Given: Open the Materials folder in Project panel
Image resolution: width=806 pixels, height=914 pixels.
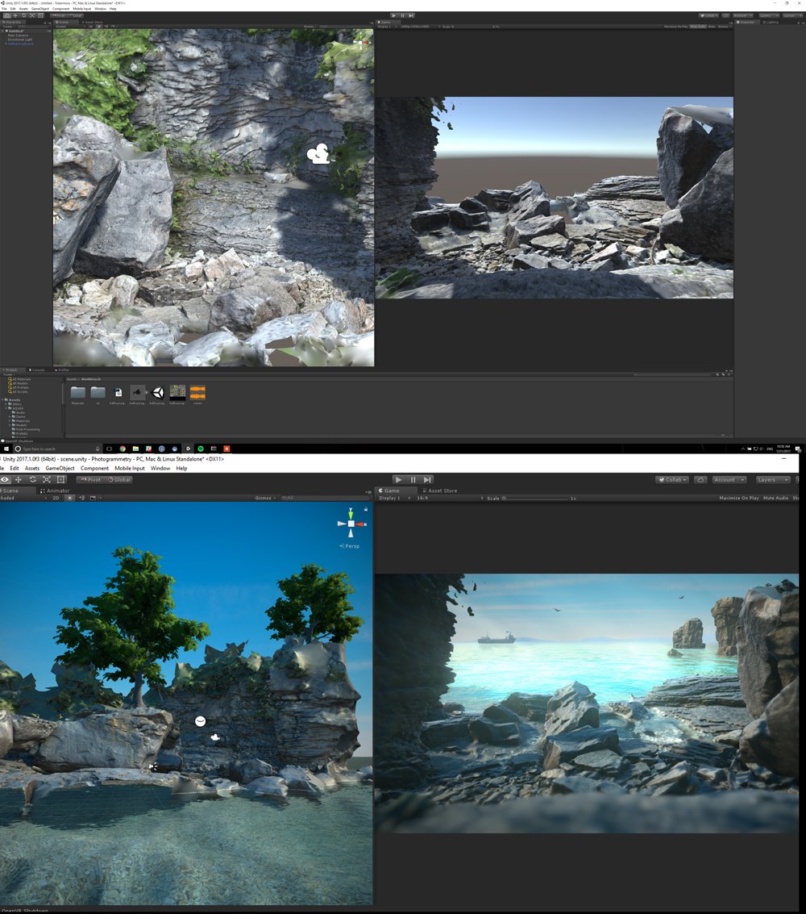Looking at the screenshot, I should 78,393.
